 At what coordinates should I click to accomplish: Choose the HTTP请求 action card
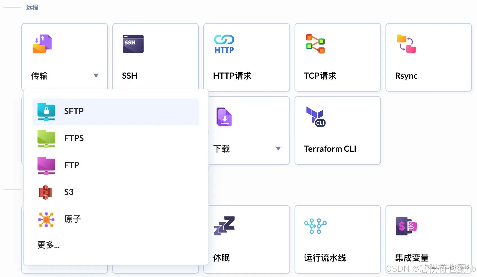[247, 57]
